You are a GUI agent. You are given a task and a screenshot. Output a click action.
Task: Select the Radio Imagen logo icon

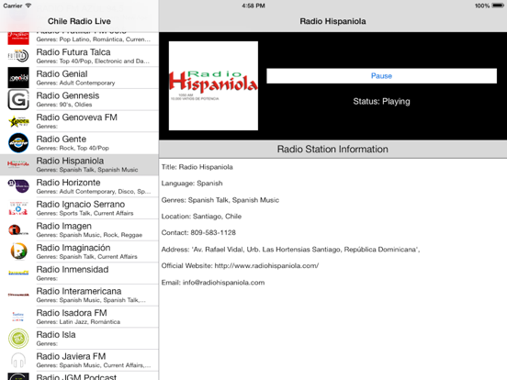point(18,229)
